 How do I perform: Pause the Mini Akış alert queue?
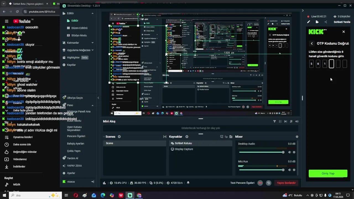pos(280,121)
